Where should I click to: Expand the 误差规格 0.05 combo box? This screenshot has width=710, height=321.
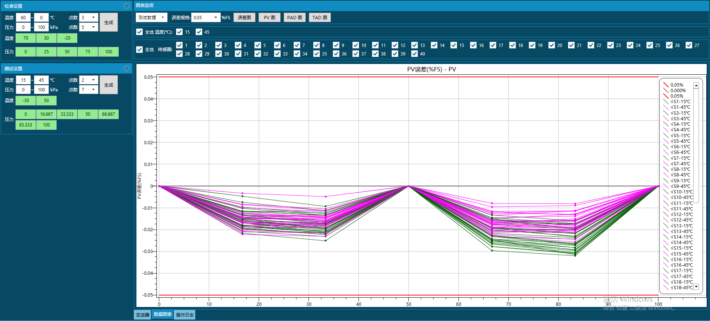tap(216, 17)
